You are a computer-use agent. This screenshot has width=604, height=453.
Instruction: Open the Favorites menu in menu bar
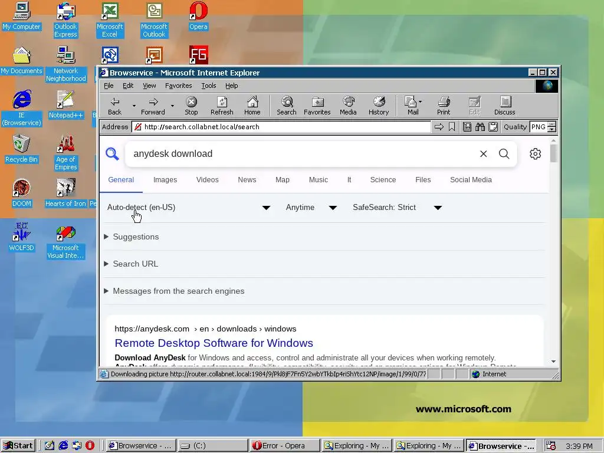tap(178, 86)
